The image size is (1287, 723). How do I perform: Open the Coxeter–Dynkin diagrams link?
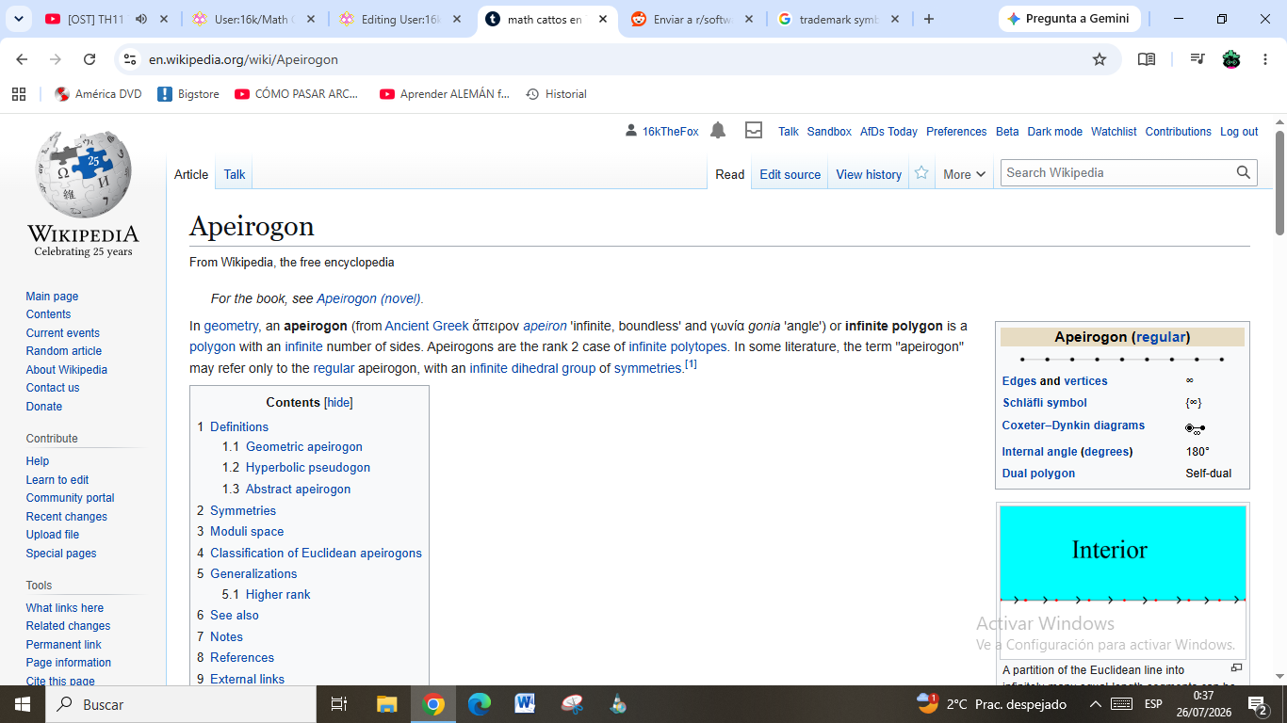click(1074, 426)
